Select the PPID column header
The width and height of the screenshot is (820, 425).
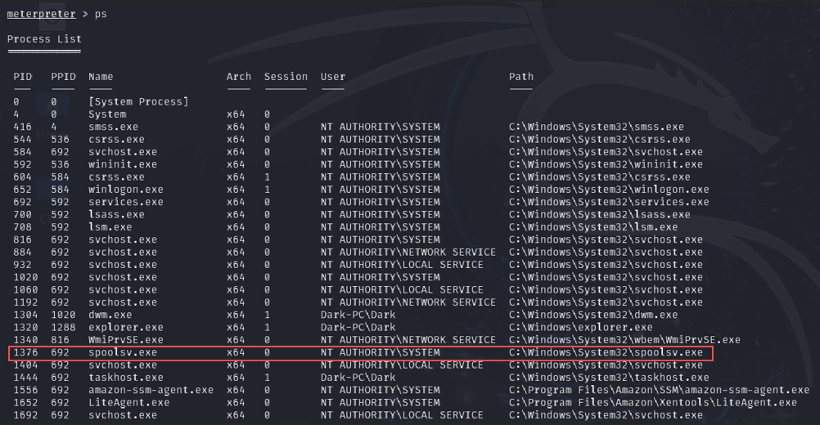(x=63, y=77)
